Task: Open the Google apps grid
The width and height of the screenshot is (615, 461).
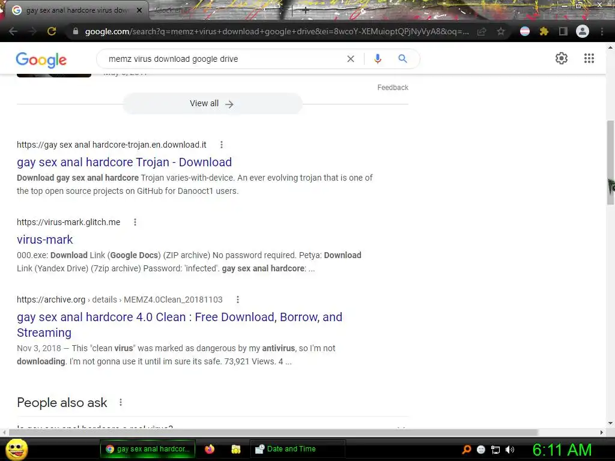Action: 589,58
